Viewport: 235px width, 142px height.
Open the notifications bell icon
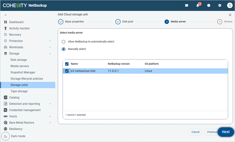pyautogui.click(x=198, y=6)
